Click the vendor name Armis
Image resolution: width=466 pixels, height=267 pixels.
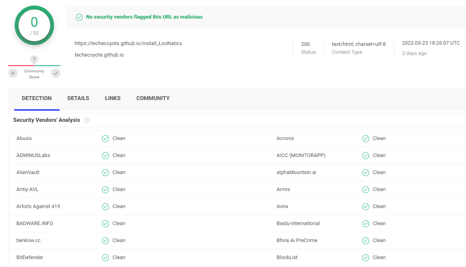(x=283, y=189)
